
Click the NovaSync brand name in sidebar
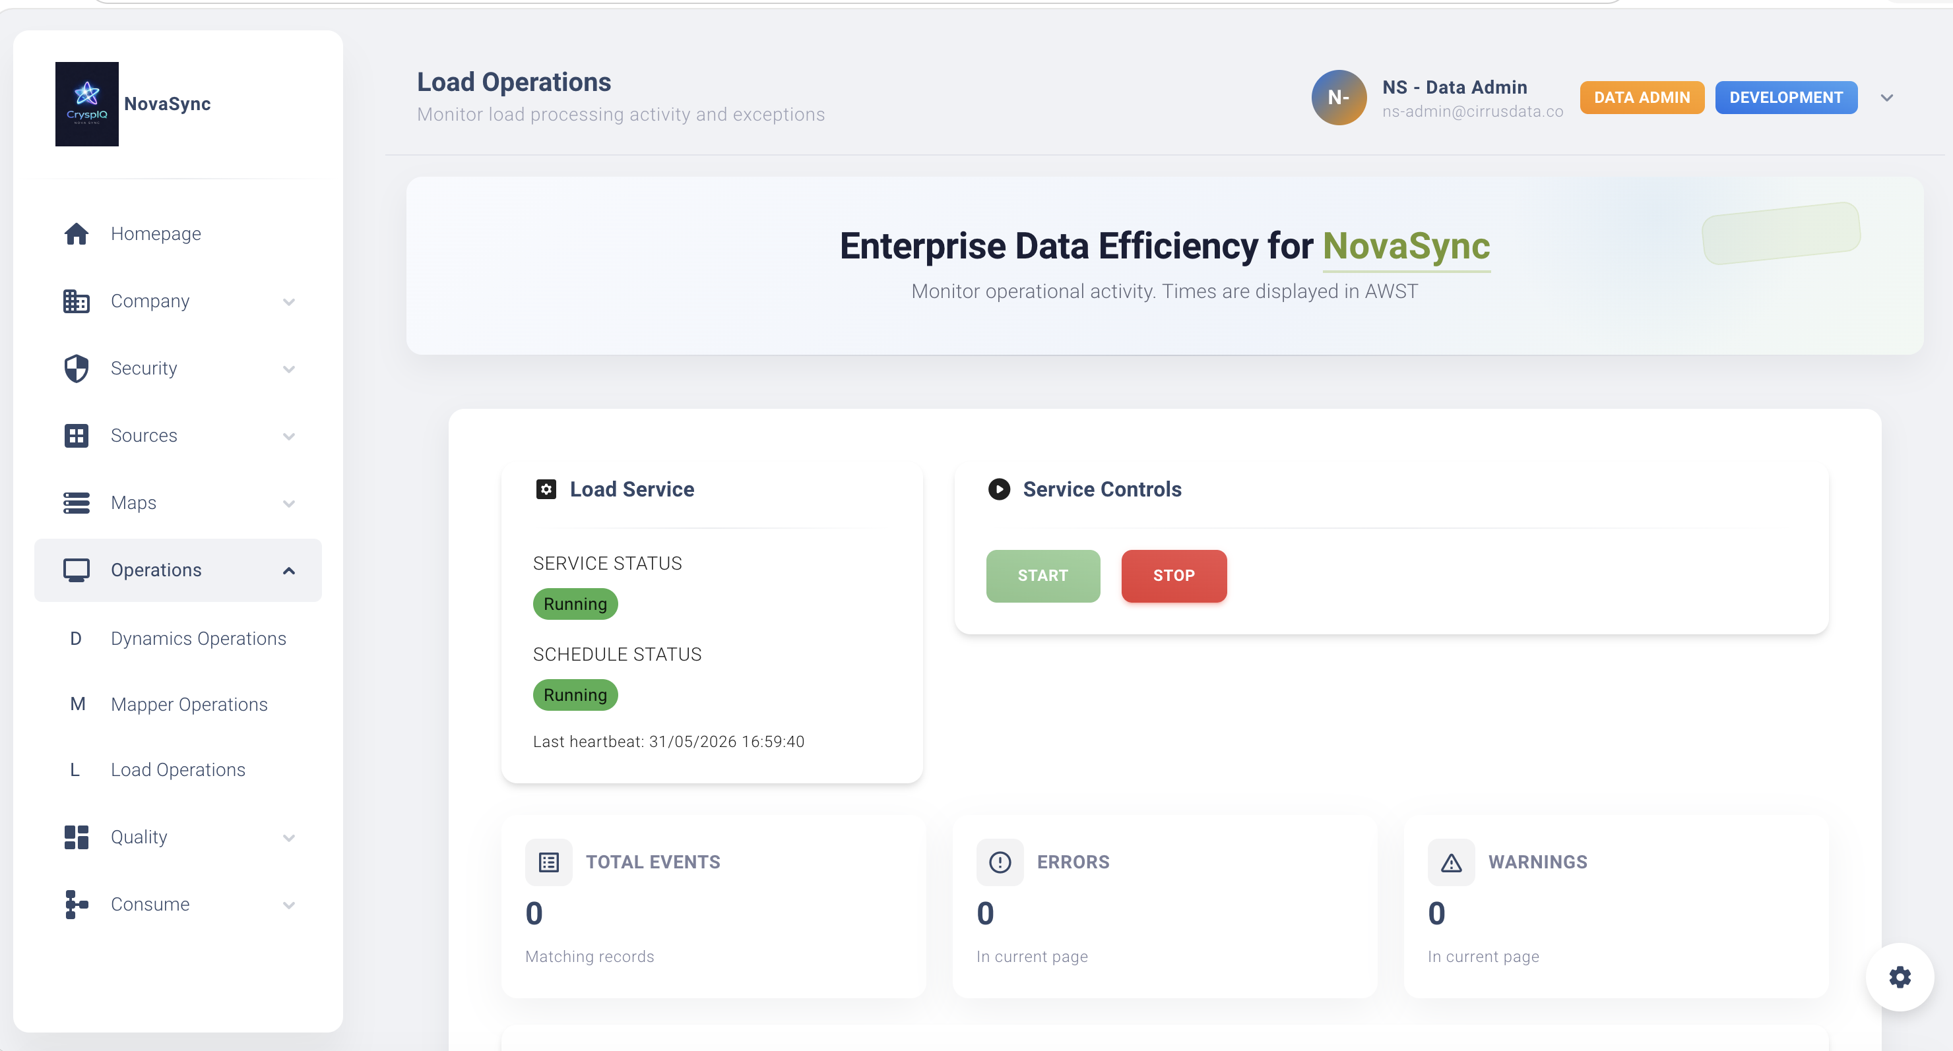click(168, 104)
